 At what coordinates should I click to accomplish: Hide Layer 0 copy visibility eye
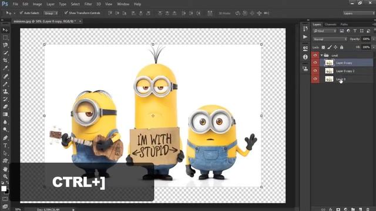315,63
